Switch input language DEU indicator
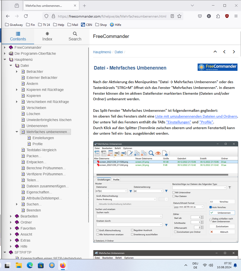Viewport: 241px width, 271px height. (195, 265)
